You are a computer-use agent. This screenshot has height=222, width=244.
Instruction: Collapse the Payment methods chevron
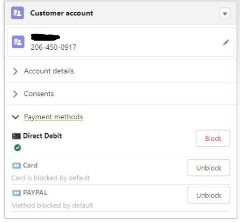(x=16, y=117)
